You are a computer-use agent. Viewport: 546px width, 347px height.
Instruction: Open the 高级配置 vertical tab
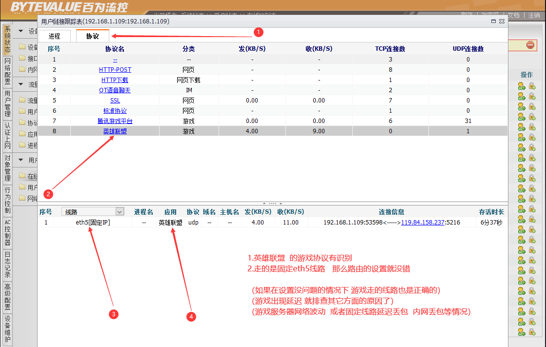pos(7,297)
